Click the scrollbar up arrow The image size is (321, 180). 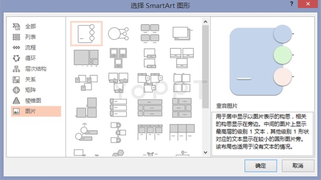click(205, 22)
